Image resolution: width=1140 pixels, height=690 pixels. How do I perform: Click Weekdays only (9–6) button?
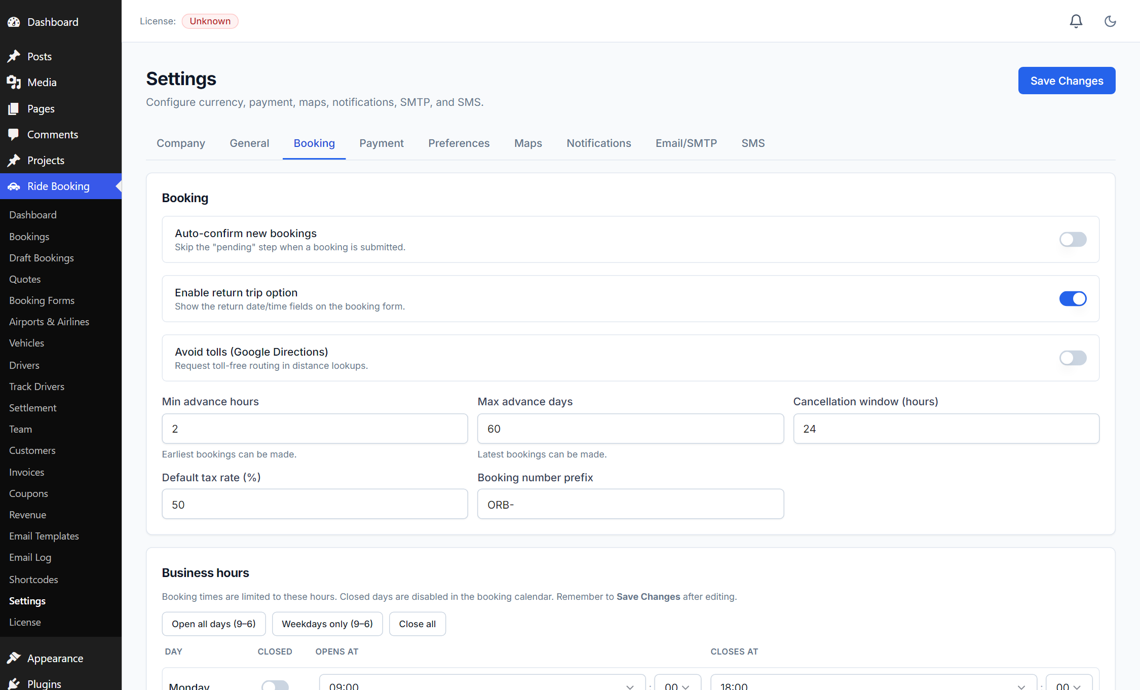(327, 624)
